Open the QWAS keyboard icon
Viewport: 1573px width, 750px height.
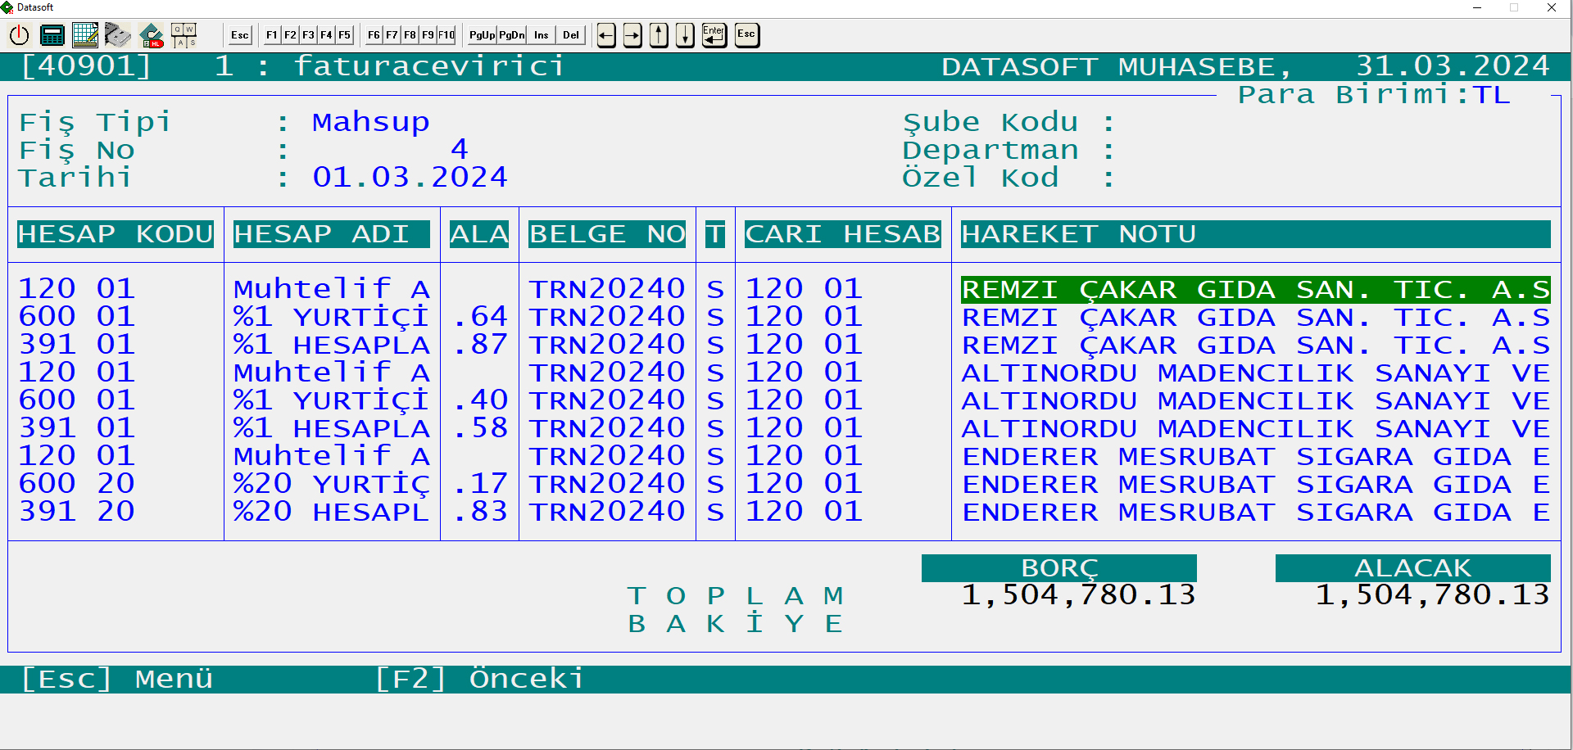[x=184, y=35]
